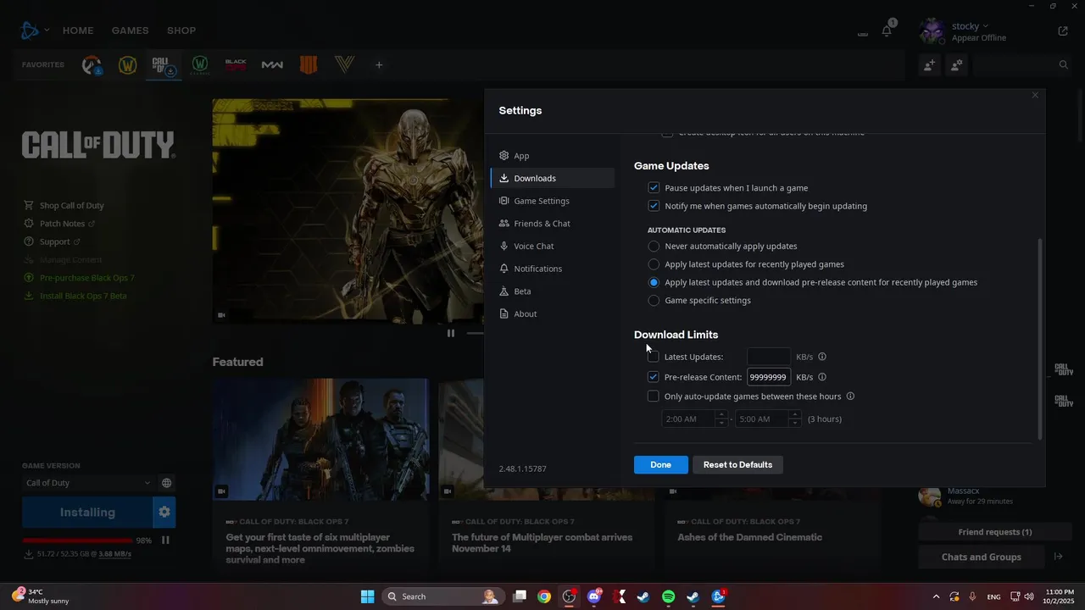Show info for auto-update hours option
This screenshot has height=610, width=1085.
coord(850,396)
